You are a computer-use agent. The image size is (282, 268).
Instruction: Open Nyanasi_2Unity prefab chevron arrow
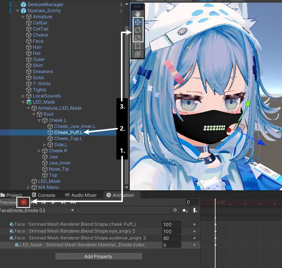(121, 11)
